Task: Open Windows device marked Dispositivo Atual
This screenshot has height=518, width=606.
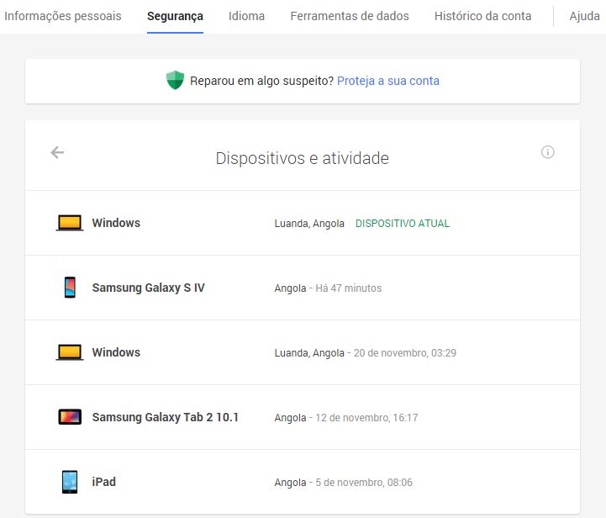Action: click(116, 223)
